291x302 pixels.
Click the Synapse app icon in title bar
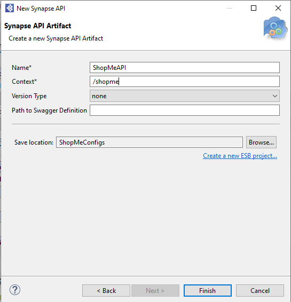(10, 9)
